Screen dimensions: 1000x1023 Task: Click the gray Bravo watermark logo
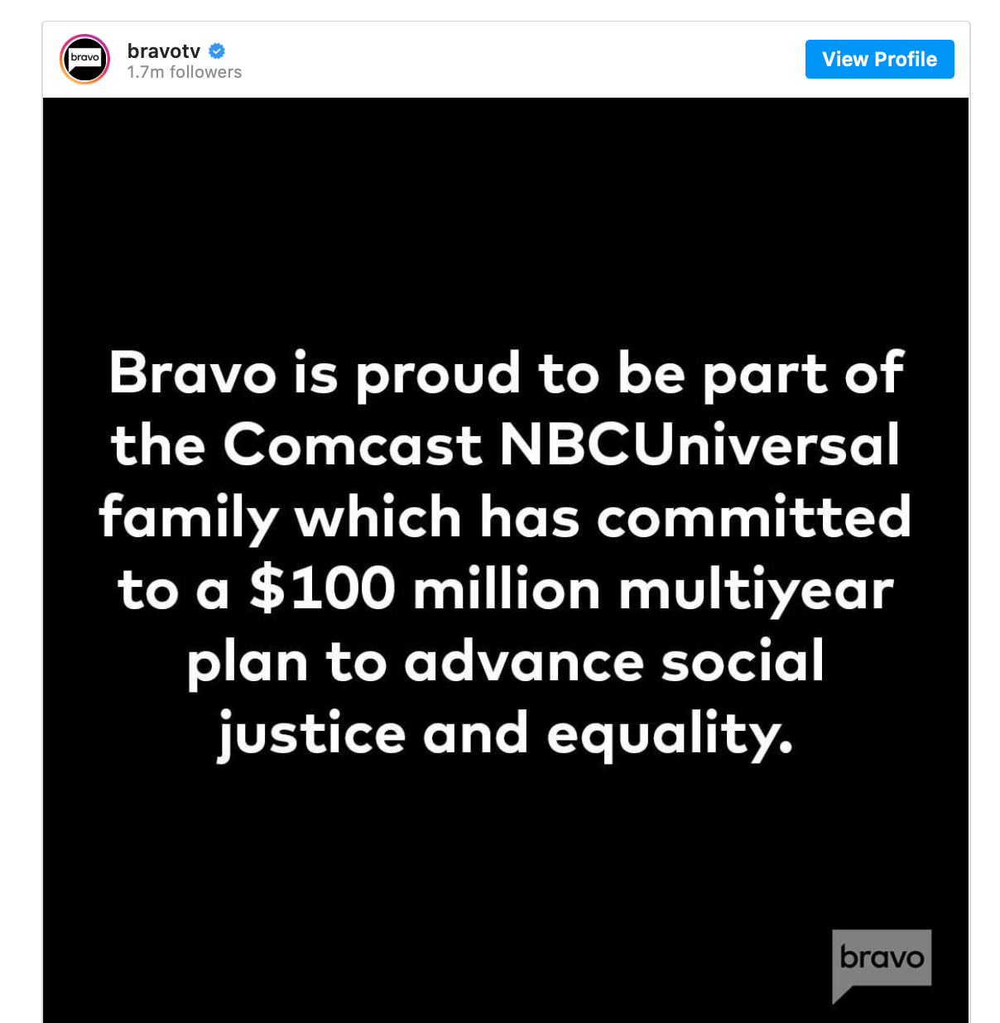pos(881,960)
